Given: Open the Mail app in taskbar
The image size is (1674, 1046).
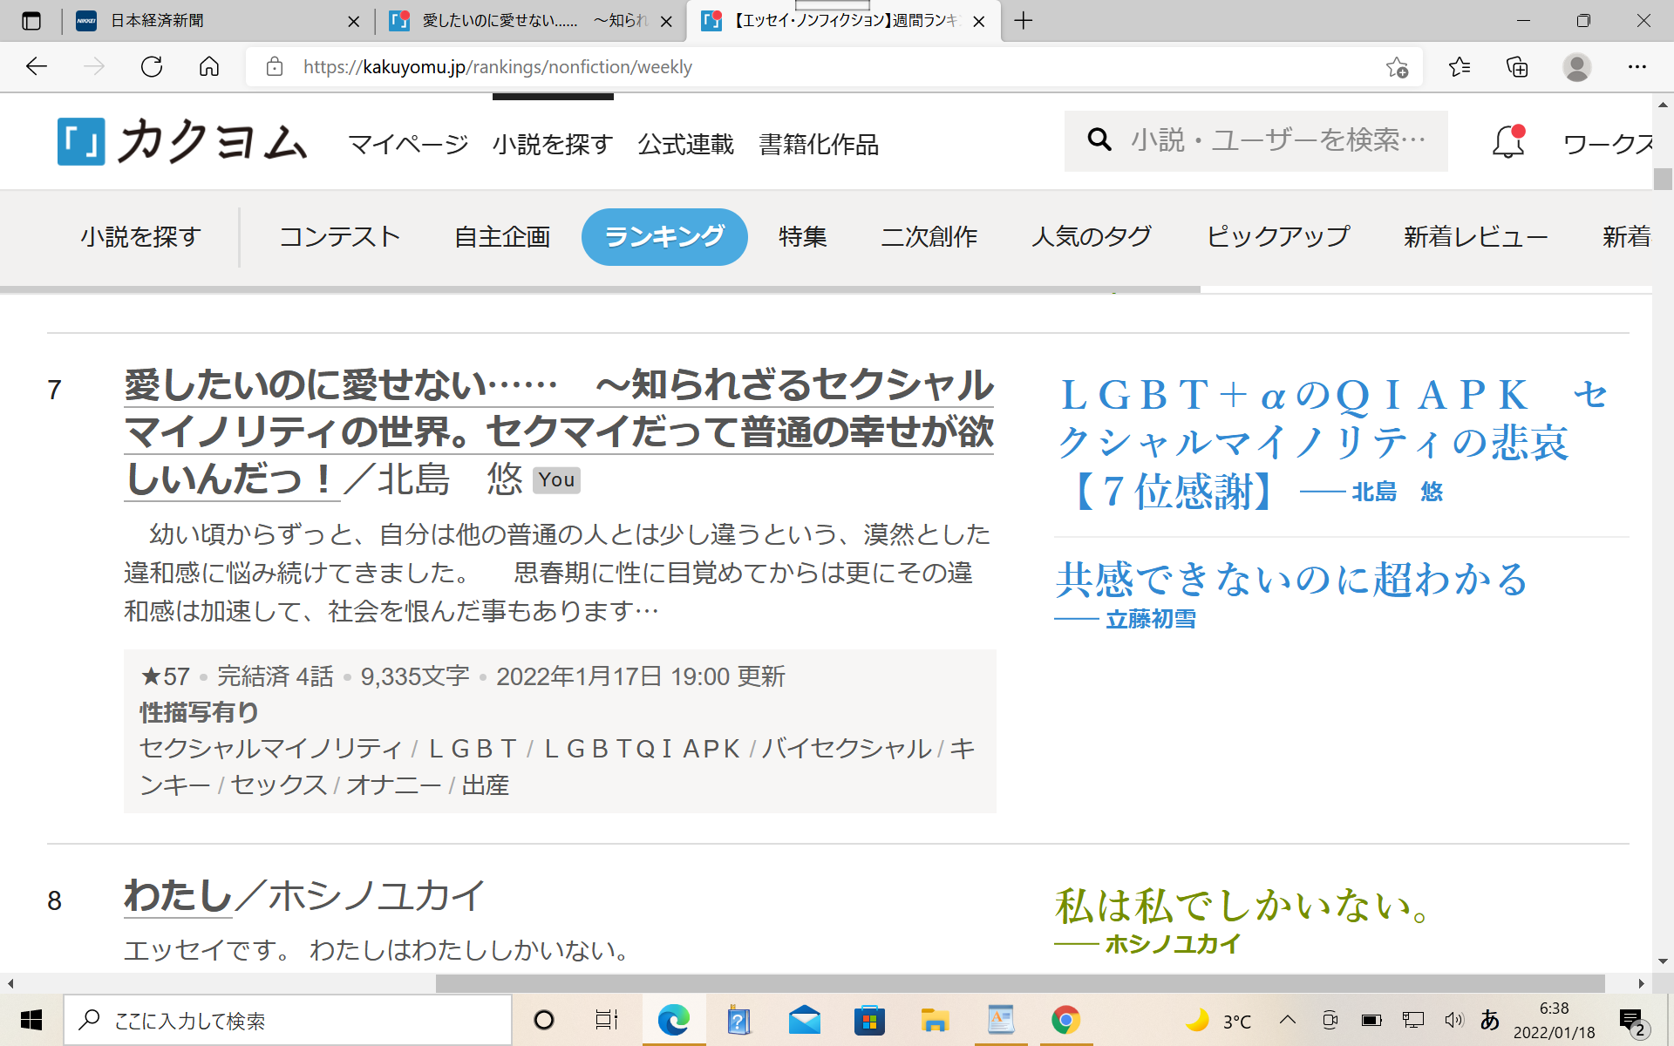Looking at the screenshot, I should (805, 1020).
